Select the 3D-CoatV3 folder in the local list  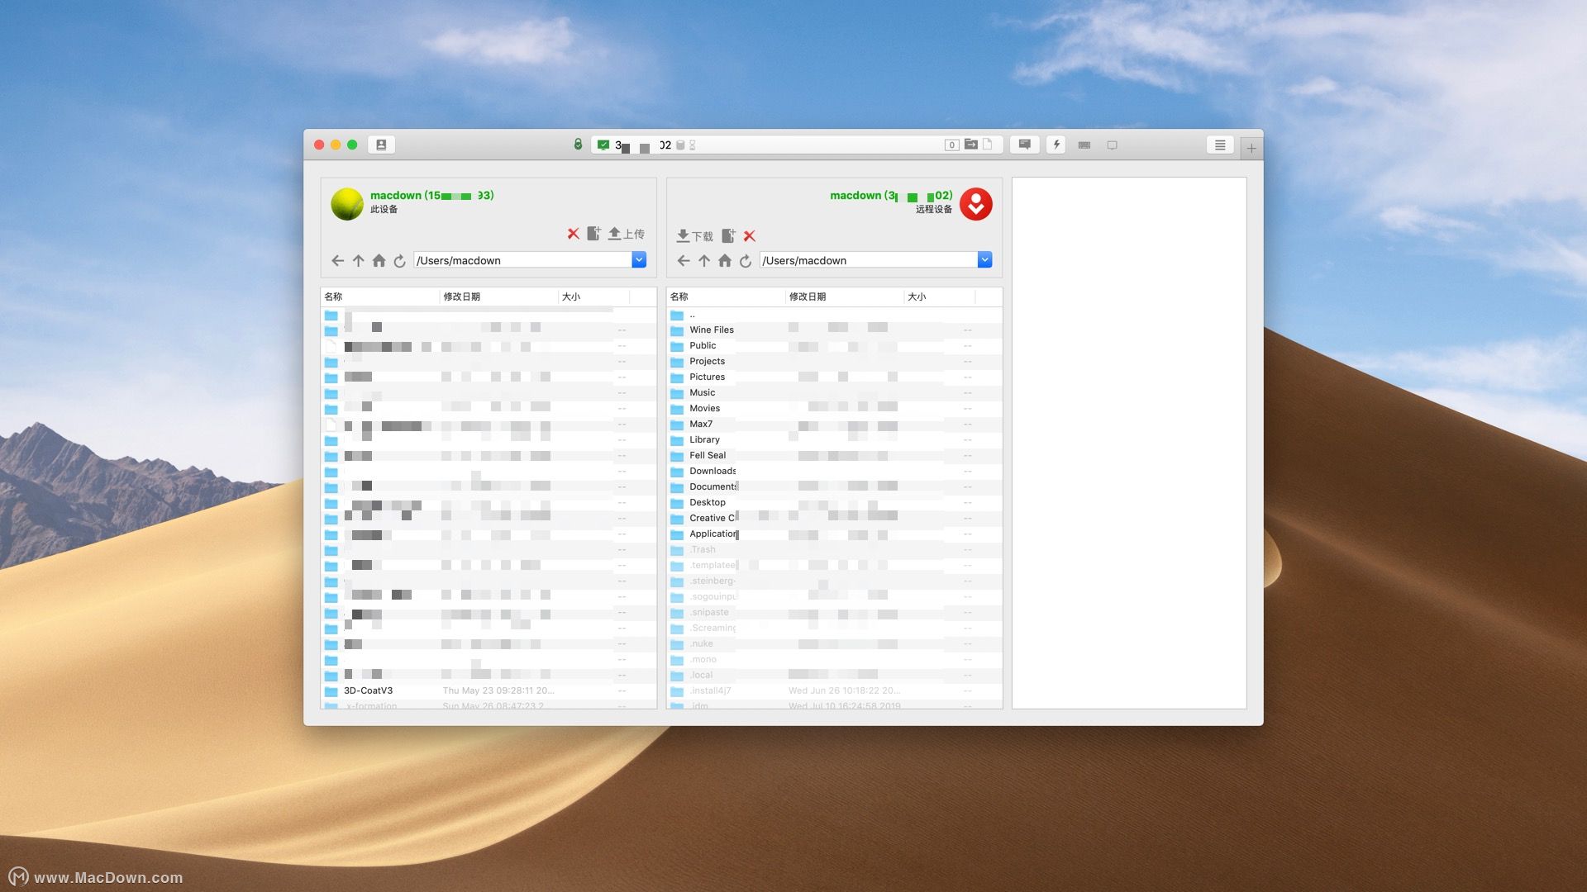(488, 690)
